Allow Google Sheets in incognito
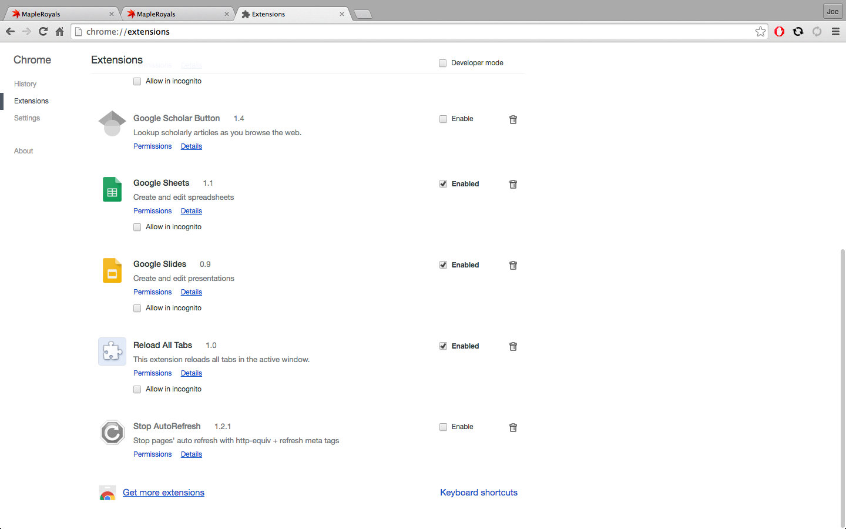 coord(137,227)
